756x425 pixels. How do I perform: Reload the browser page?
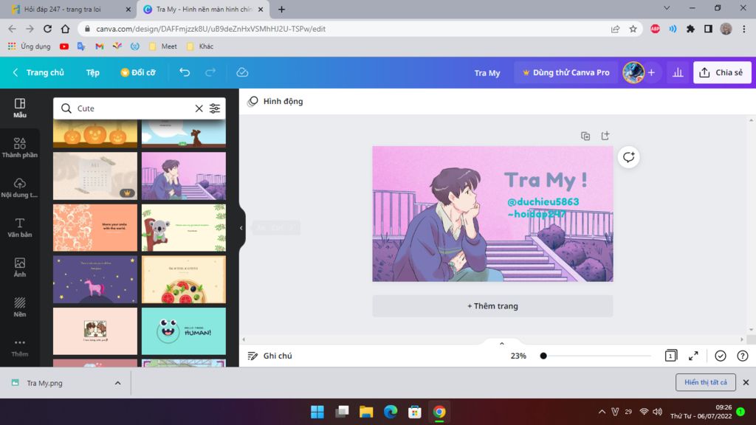47,29
